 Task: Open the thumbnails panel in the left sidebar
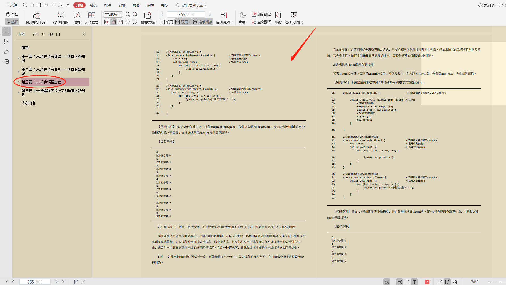tap(6, 41)
